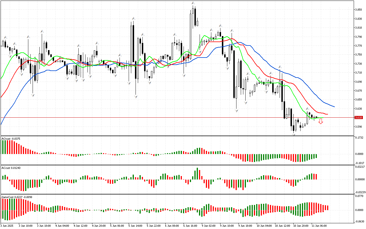Select the red horizontal price line
This screenshot has width=366, height=229.
click(172, 117)
